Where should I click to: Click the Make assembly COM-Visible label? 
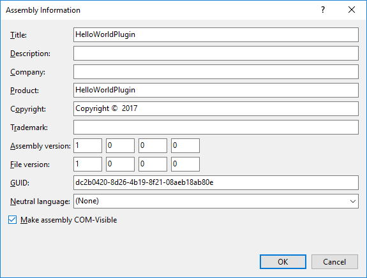point(68,220)
